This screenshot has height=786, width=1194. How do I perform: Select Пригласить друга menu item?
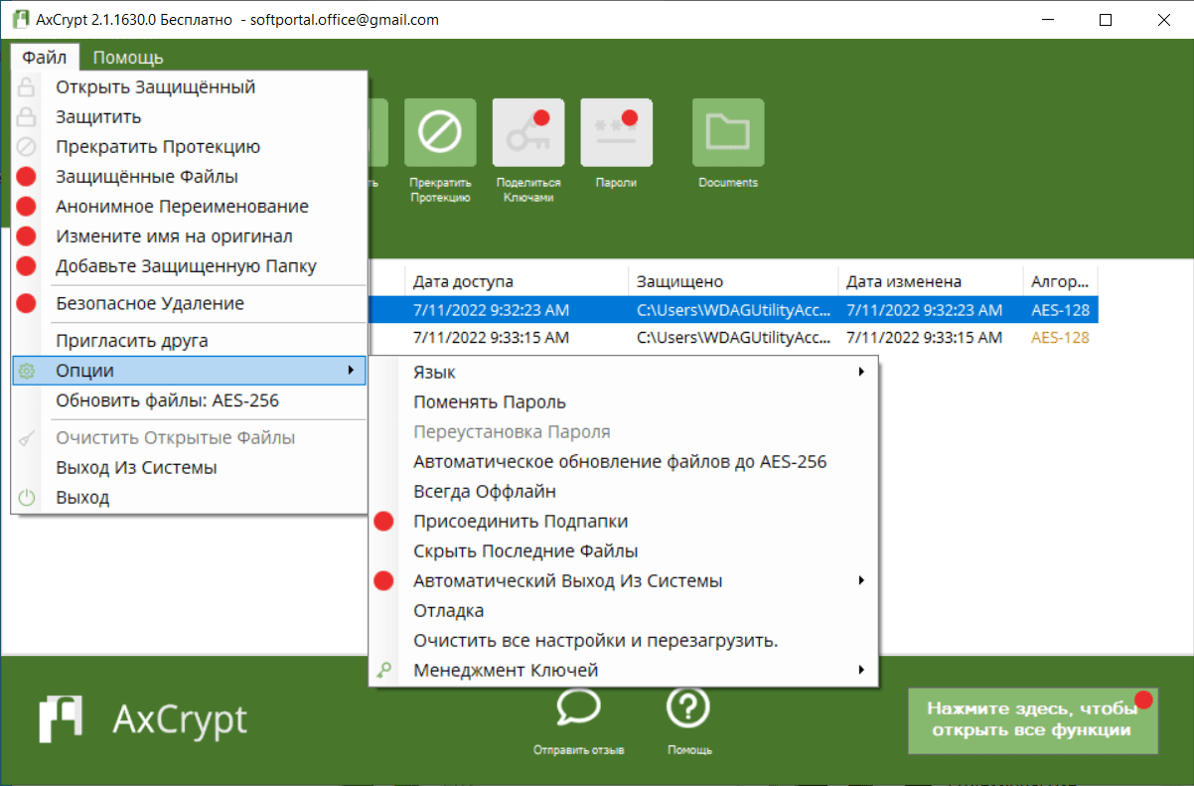pos(190,341)
